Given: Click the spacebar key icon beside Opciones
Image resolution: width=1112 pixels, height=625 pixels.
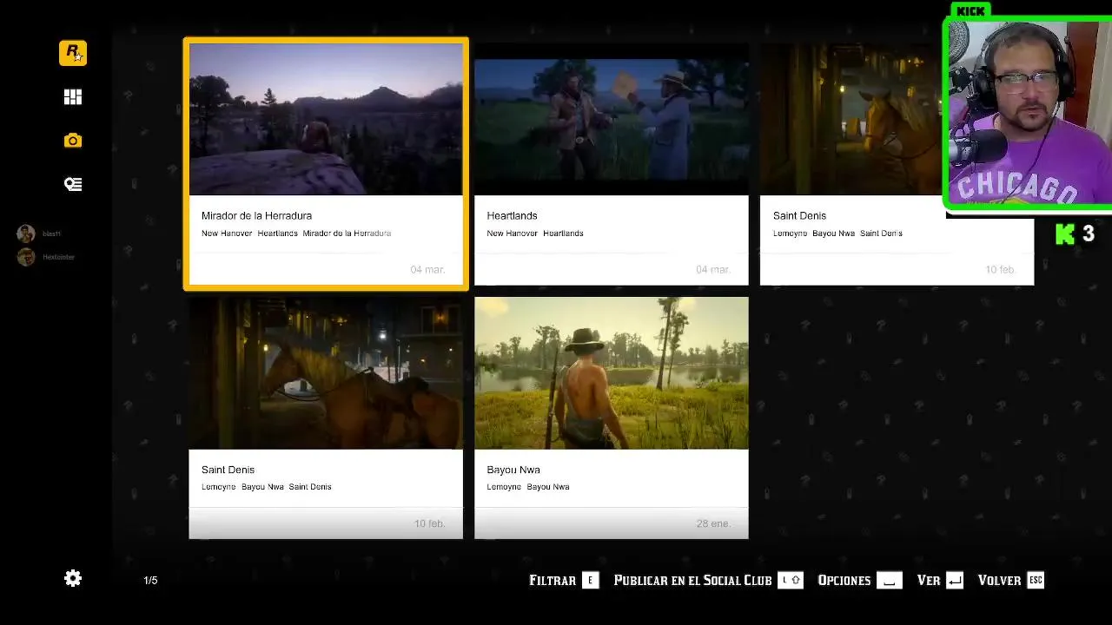Looking at the screenshot, I should (889, 580).
